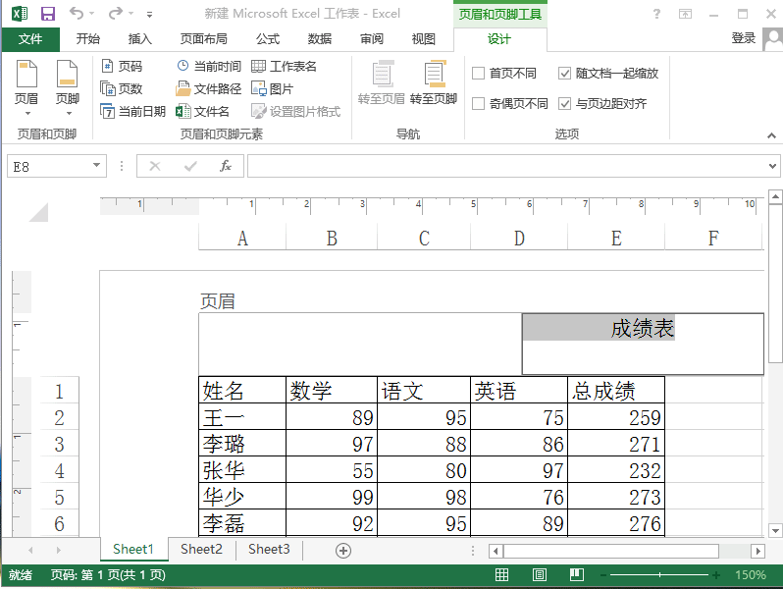
Task: Open the Customize Quick Access Toolbar dropdown
Action: [x=149, y=15]
